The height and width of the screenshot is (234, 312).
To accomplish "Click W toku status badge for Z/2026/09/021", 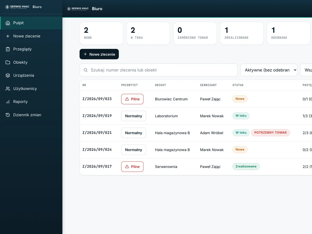I will point(241,133).
